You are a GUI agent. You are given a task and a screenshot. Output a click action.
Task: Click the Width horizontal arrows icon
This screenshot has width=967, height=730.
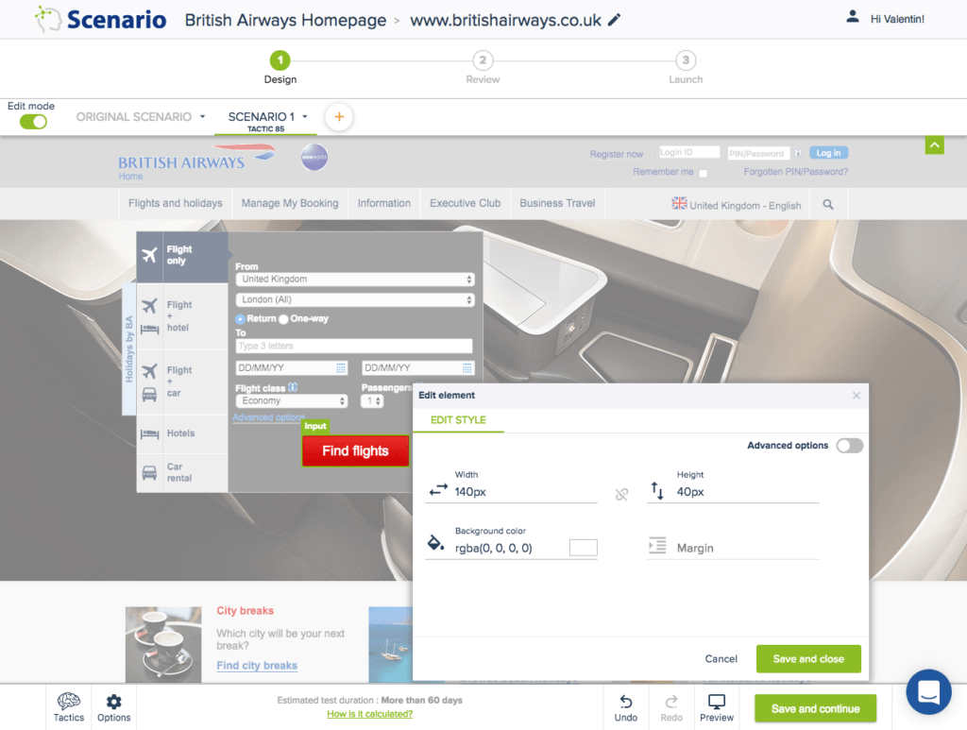pos(438,489)
